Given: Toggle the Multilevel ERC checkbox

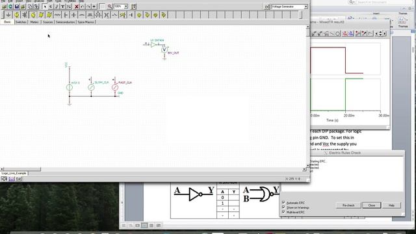Looking at the screenshot, I should point(283,212).
